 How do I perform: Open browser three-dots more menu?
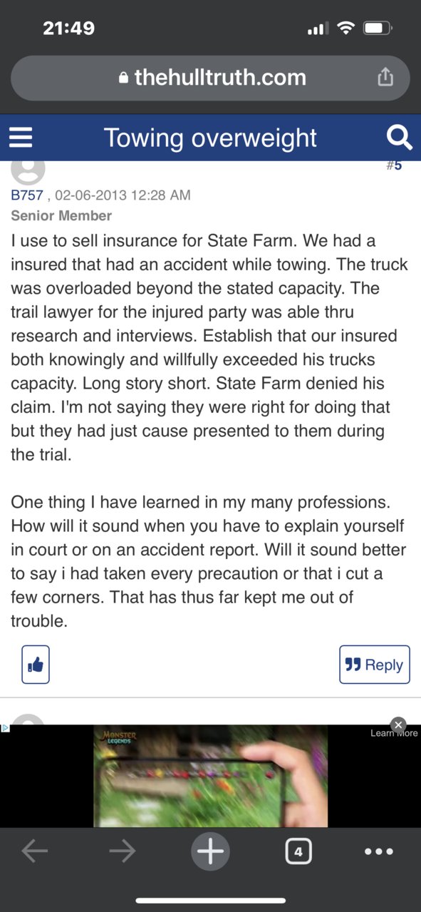tap(379, 851)
